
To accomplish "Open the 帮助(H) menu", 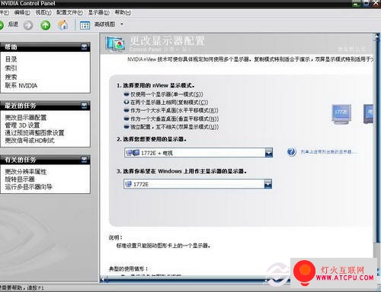I will click(123, 12).
